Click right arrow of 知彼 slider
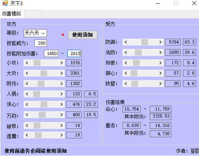Screen dimensions: 199x156 coord(161,63)
